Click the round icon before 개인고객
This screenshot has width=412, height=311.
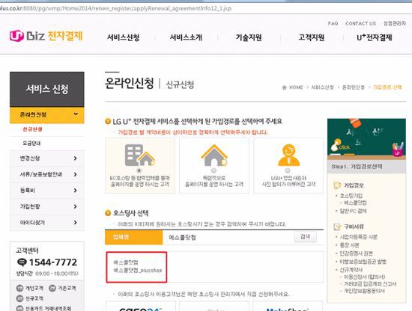click(20, 288)
